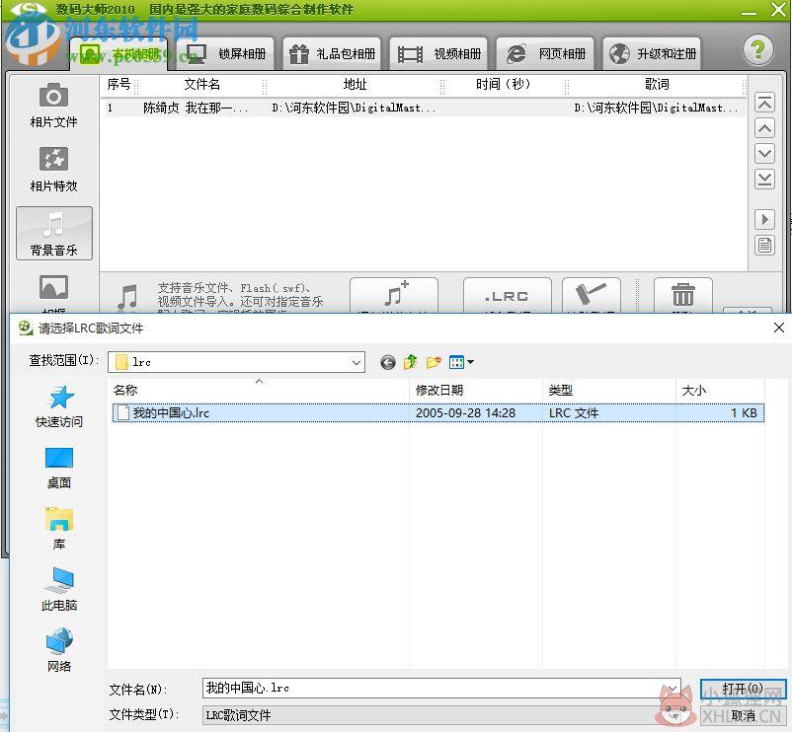792x732 pixels.
Task: Click the .LRC lyrics import button
Action: [507, 295]
